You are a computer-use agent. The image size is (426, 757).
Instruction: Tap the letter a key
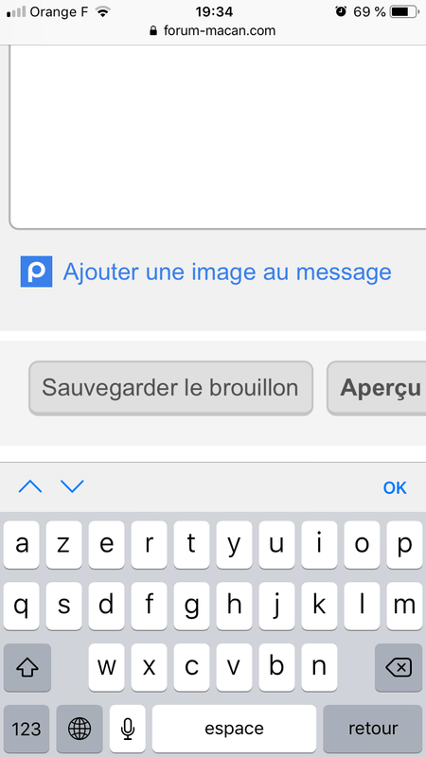click(21, 545)
